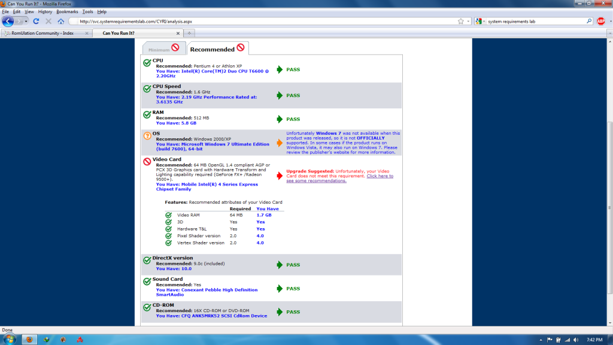Screen dimensions: 613x345
Task: Click the DirectX version green check icon
Action: click(x=147, y=260)
